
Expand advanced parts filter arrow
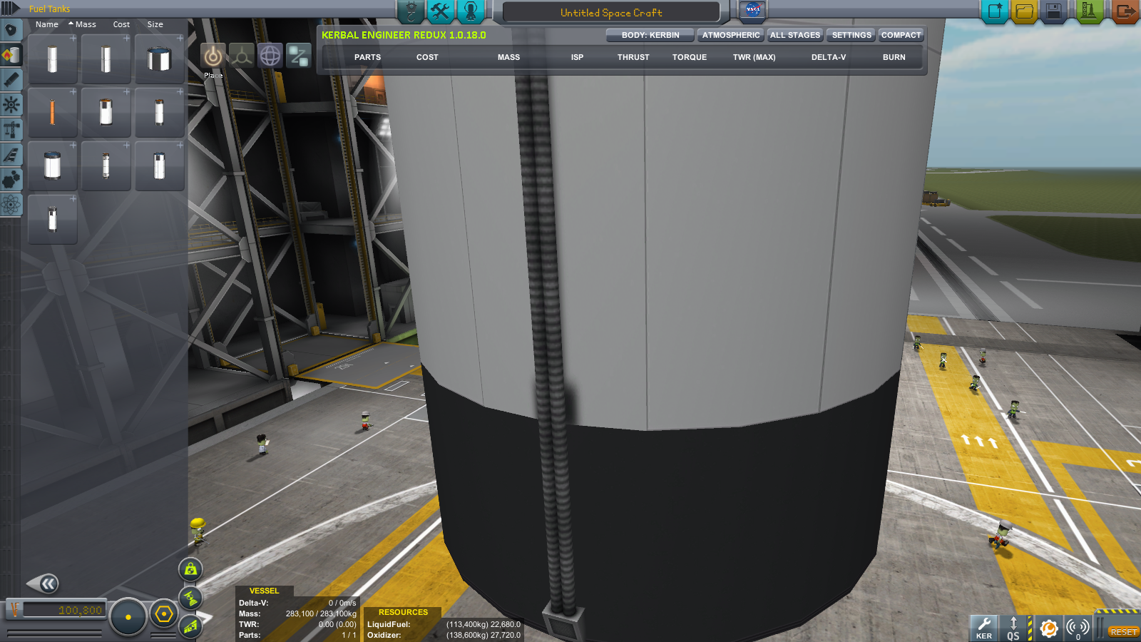point(10,9)
